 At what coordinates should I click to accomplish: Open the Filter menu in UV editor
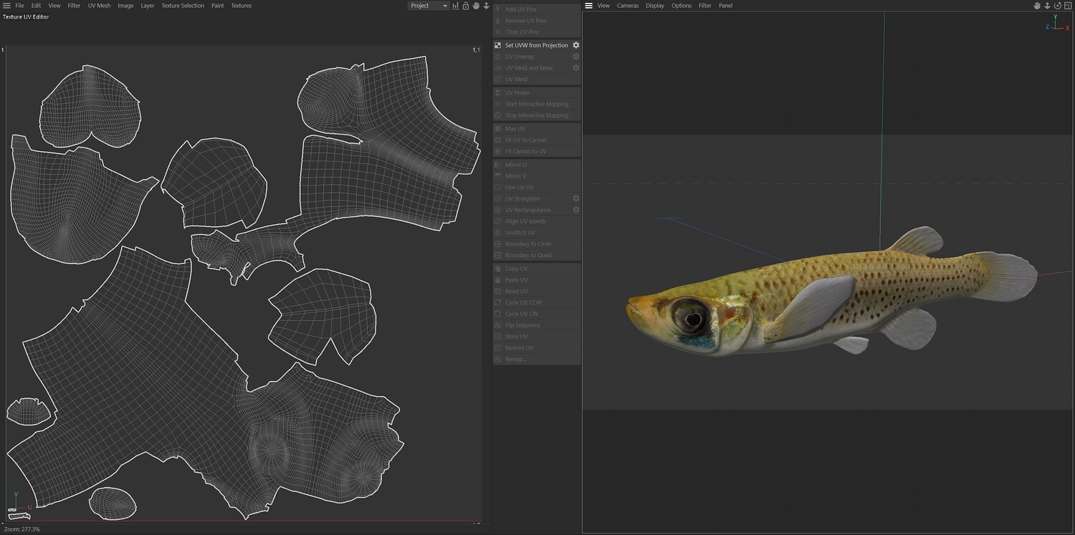tap(75, 6)
